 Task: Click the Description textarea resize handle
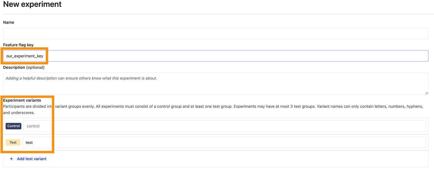pyautogui.click(x=427, y=93)
